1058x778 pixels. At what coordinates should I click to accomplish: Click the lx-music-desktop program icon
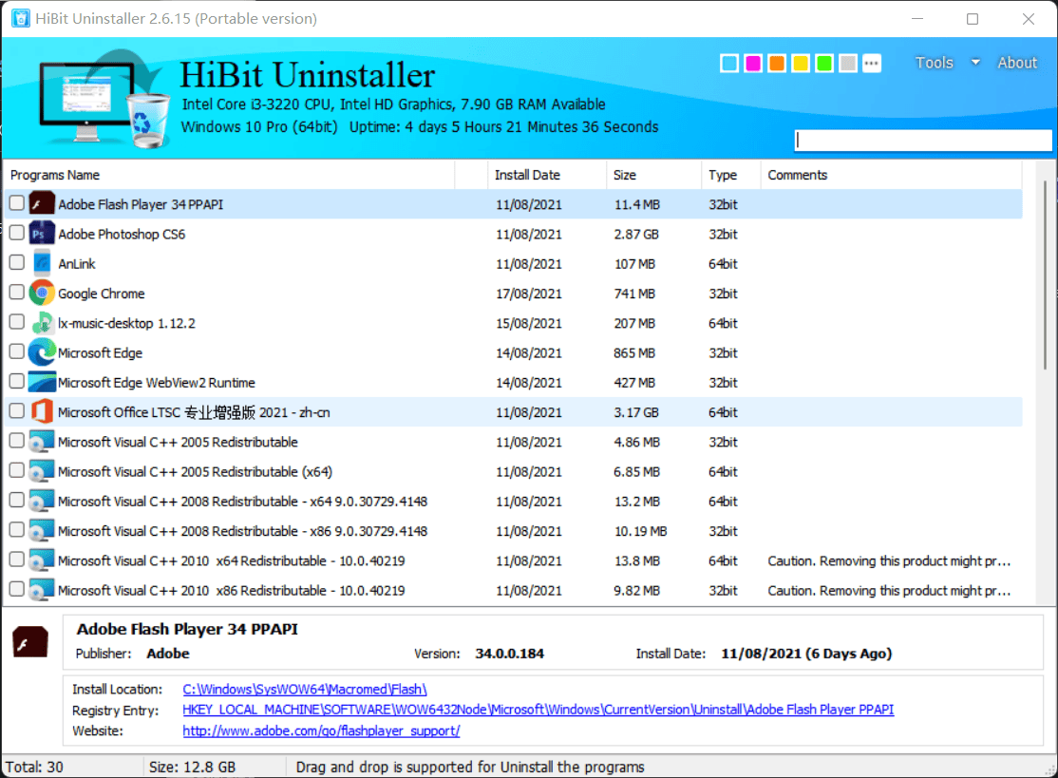click(42, 322)
